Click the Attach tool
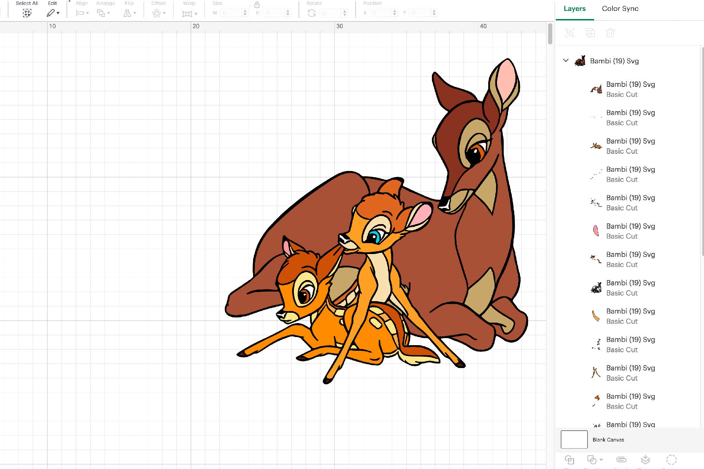The width and height of the screenshot is (704, 469). (x=621, y=460)
